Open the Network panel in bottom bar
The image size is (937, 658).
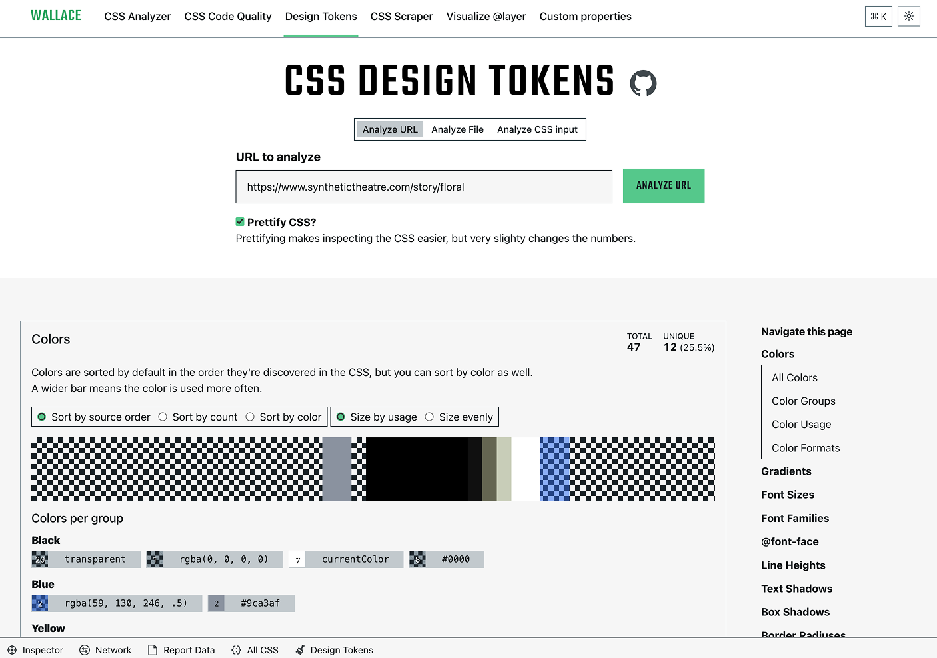pyautogui.click(x=105, y=650)
